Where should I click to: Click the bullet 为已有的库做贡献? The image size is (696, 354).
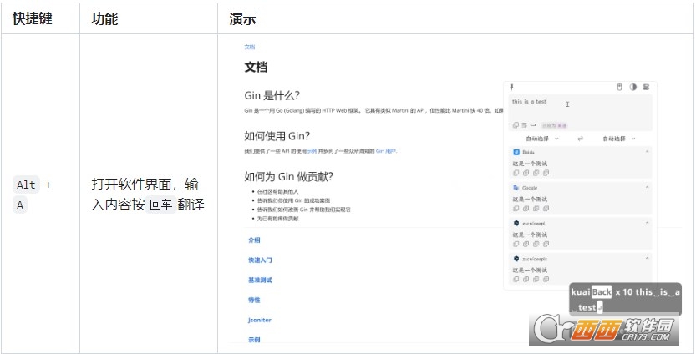click(278, 218)
